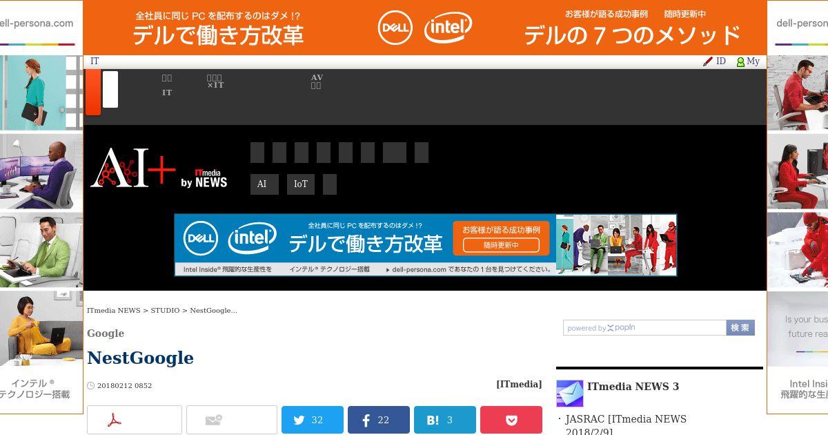Share the article on Twitter
Viewport: 828px width, 435px height.
(x=313, y=420)
